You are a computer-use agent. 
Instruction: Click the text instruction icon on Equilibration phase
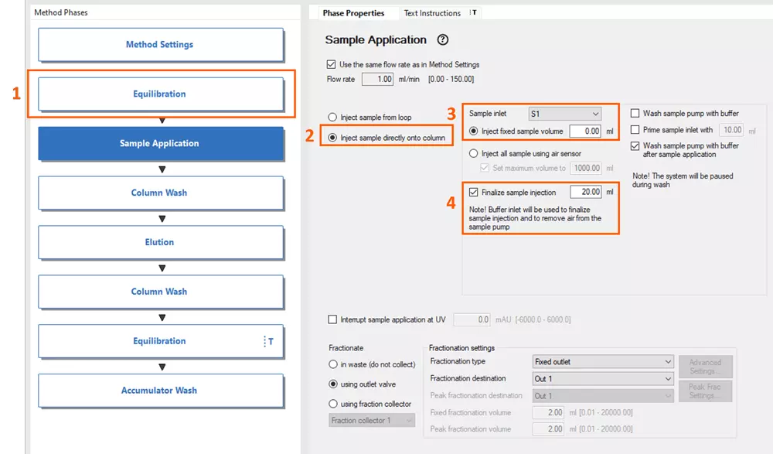pyautogui.click(x=268, y=341)
